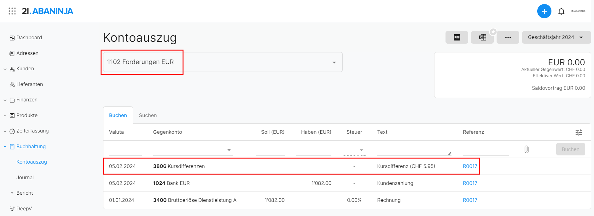
Task: Open the notifications bell
Action: coord(561,12)
